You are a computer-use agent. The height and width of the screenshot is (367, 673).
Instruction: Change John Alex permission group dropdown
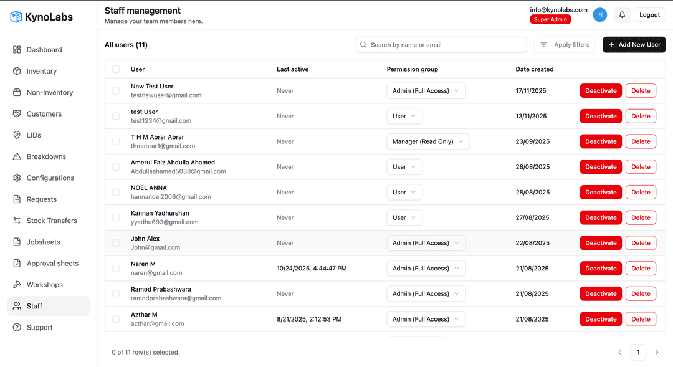click(x=426, y=243)
